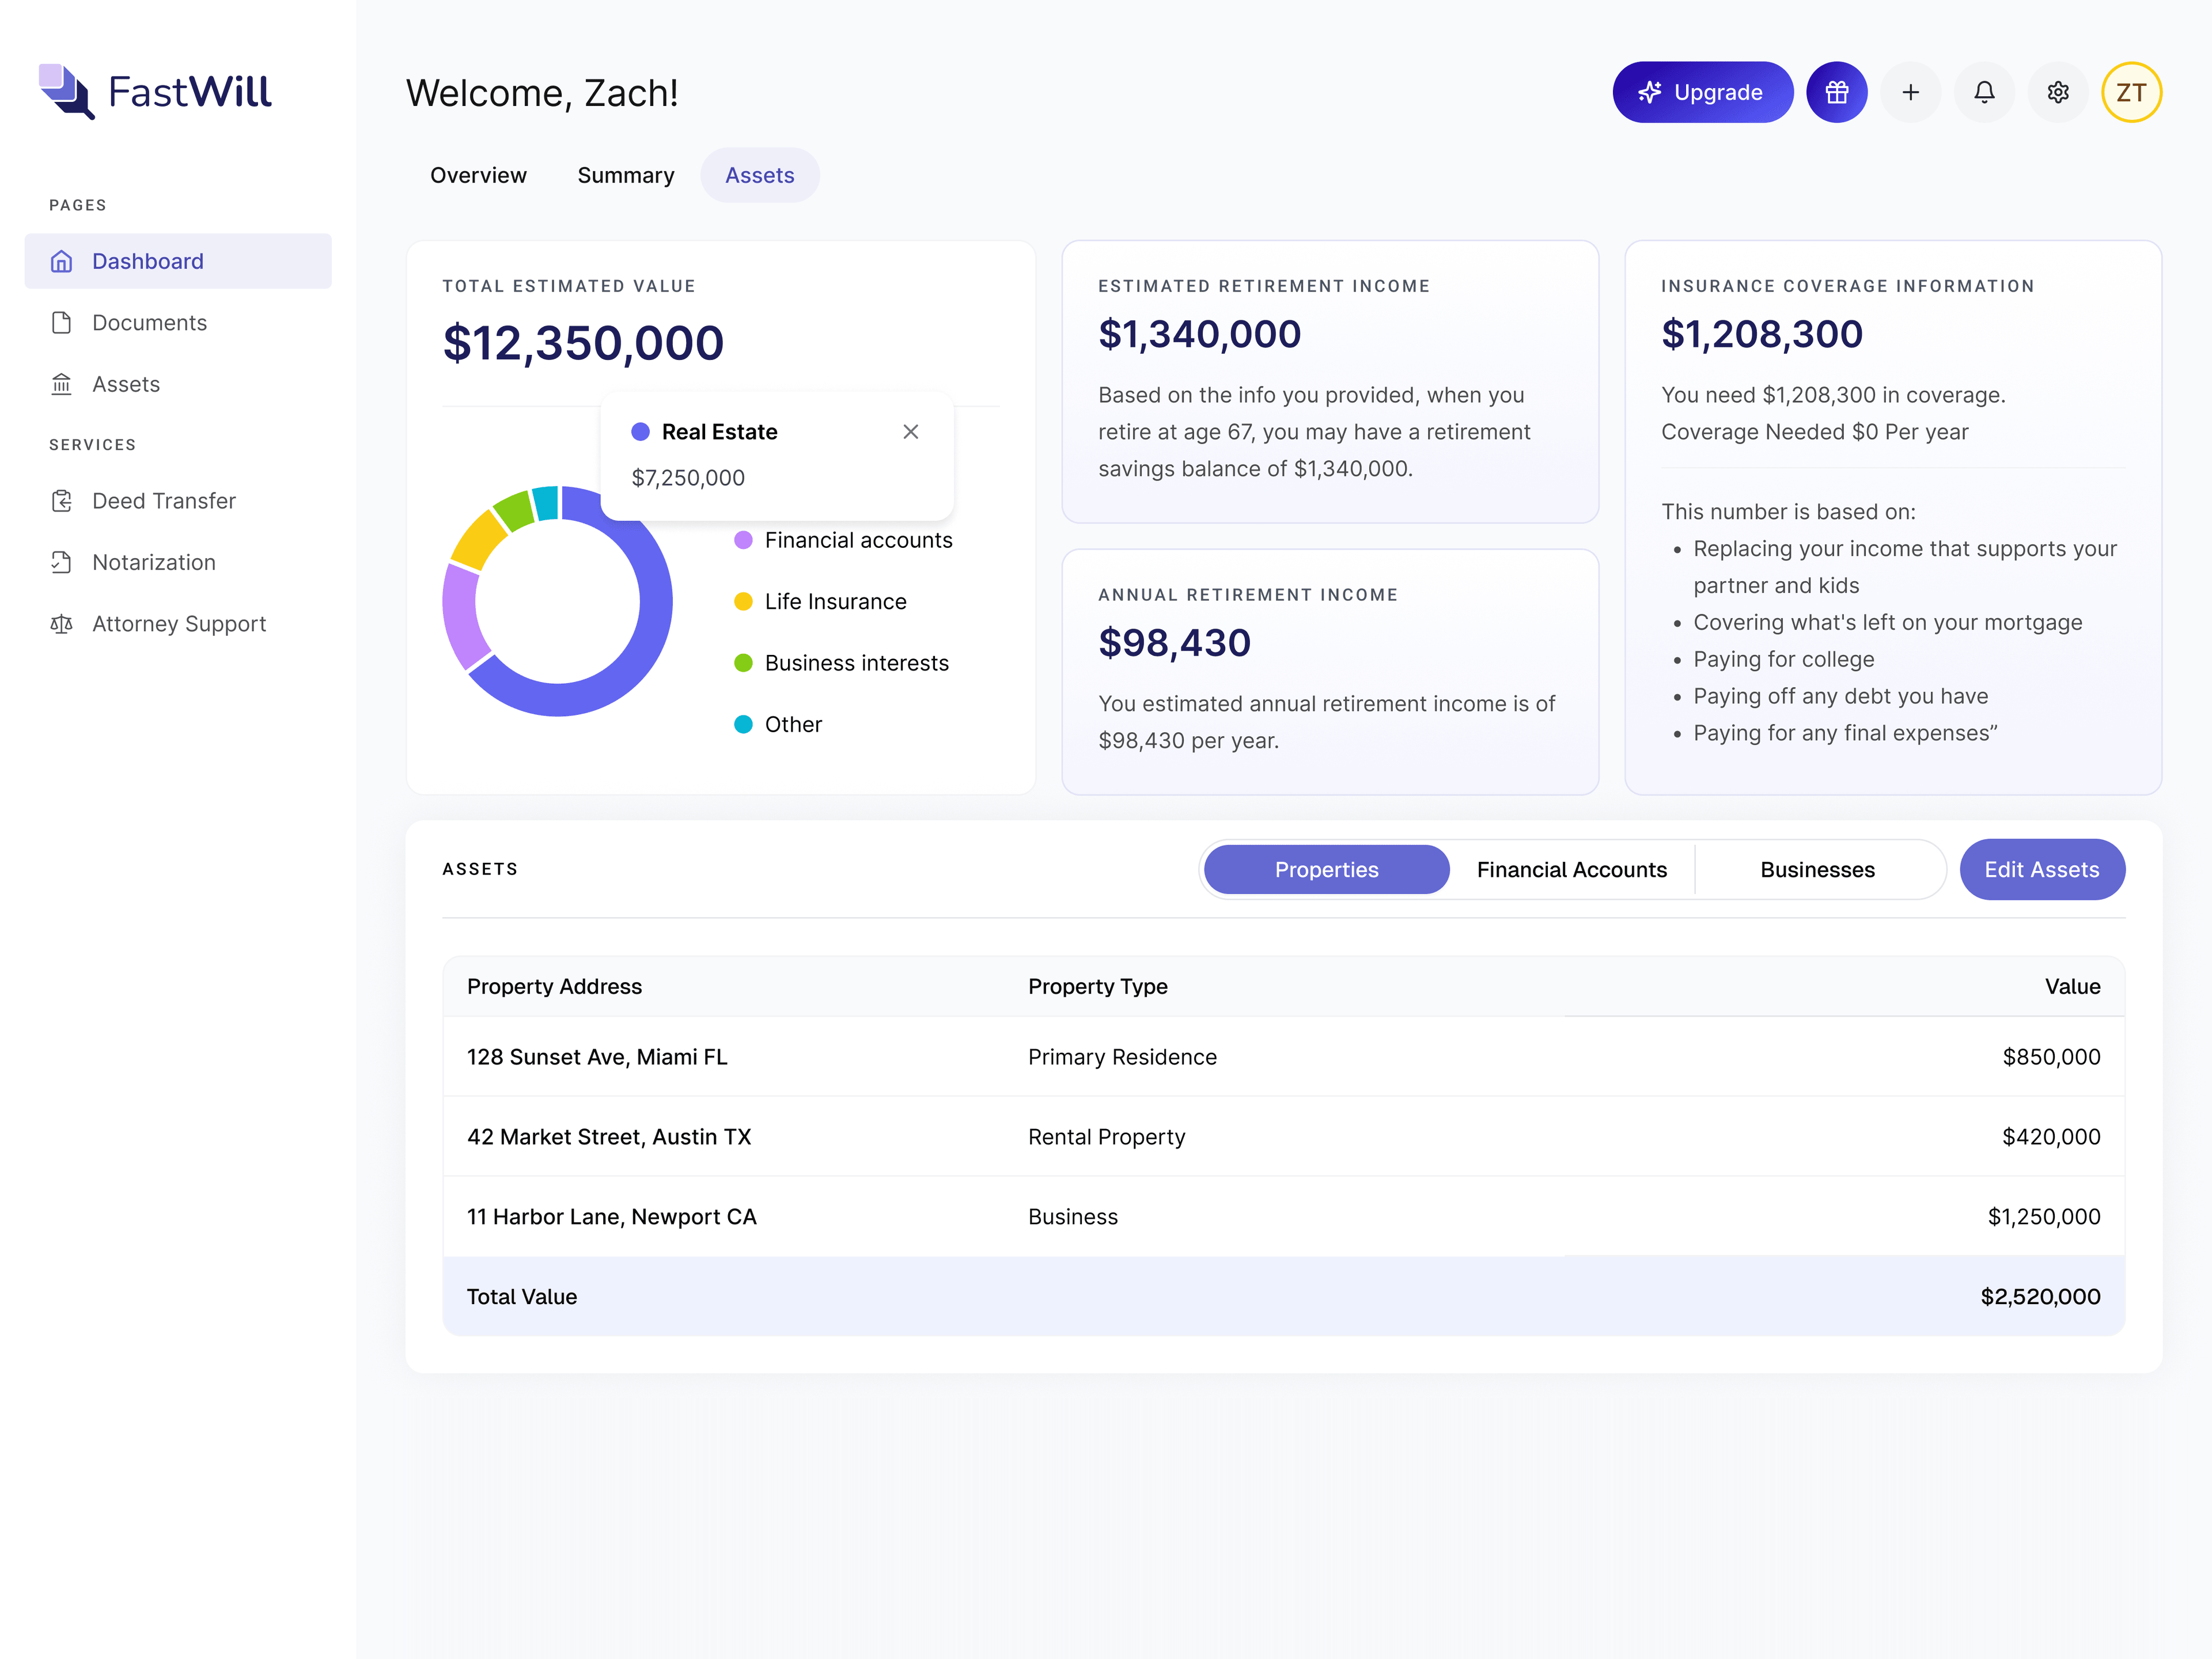Close the Real Estate tooltip
The width and height of the screenshot is (2212, 1659).
(x=911, y=432)
